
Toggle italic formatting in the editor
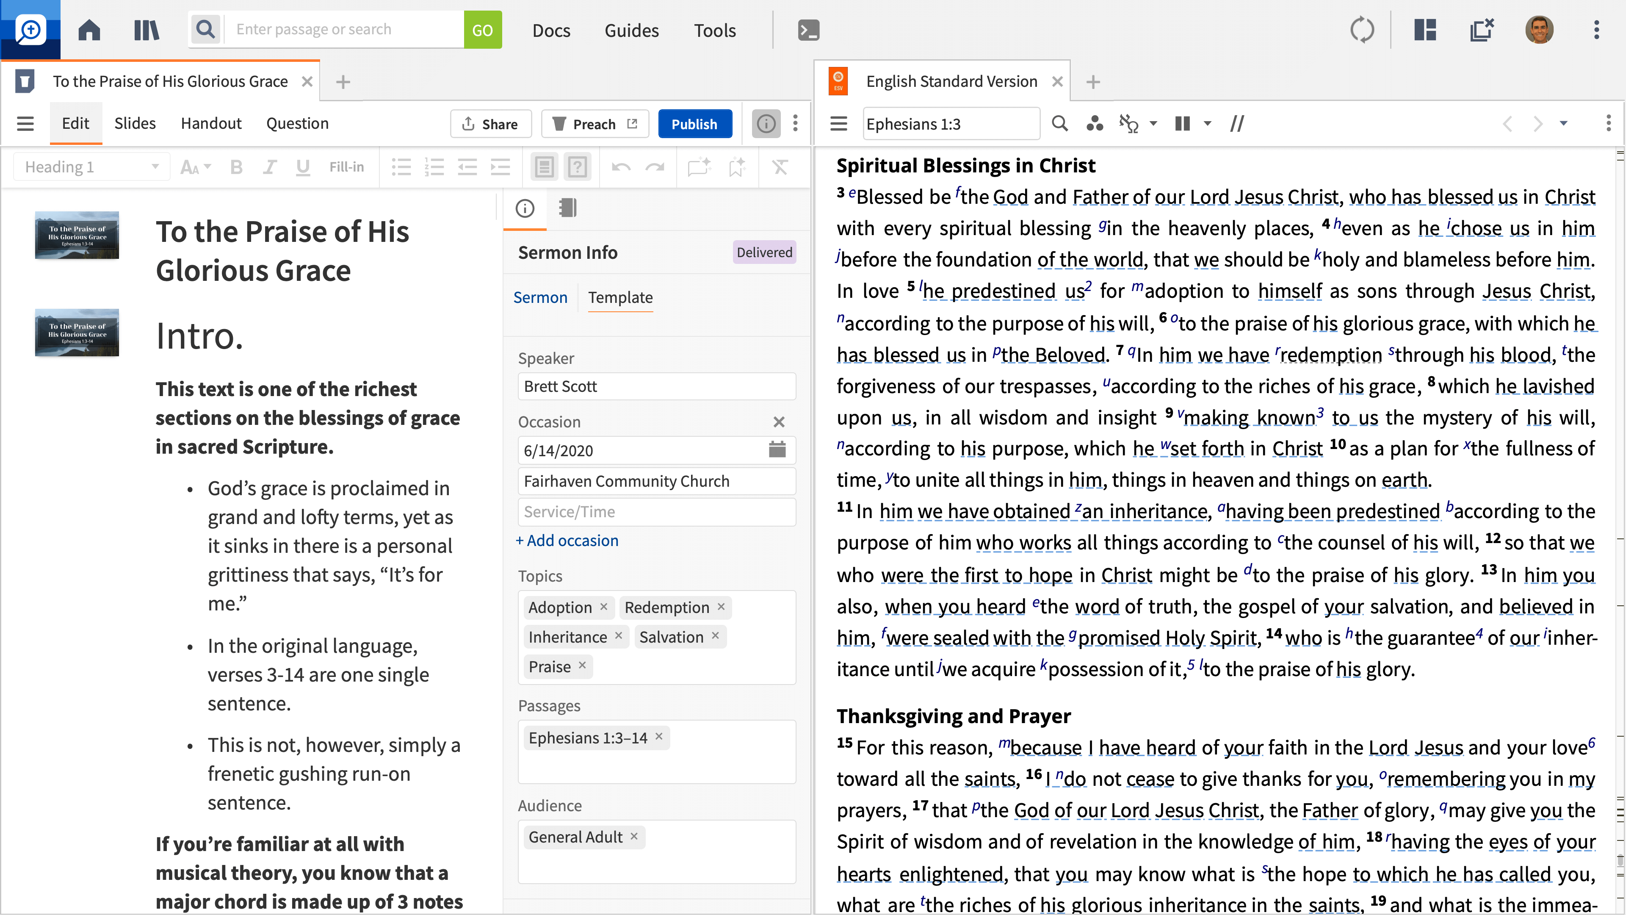coord(270,167)
